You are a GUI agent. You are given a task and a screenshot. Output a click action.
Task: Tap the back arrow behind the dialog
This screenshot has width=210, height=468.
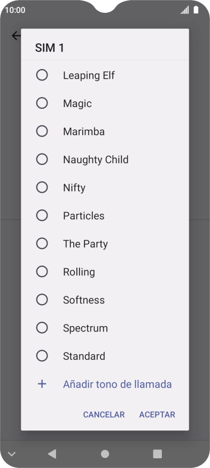point(16,36)
